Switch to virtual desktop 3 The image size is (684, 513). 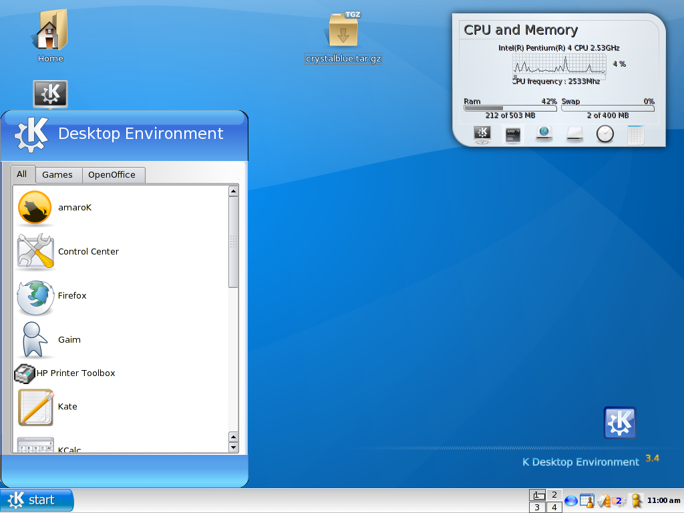pos(538,507)
